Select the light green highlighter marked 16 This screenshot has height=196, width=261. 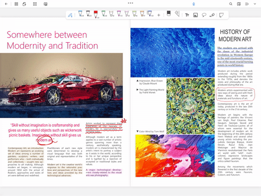(x=135, y=14)
